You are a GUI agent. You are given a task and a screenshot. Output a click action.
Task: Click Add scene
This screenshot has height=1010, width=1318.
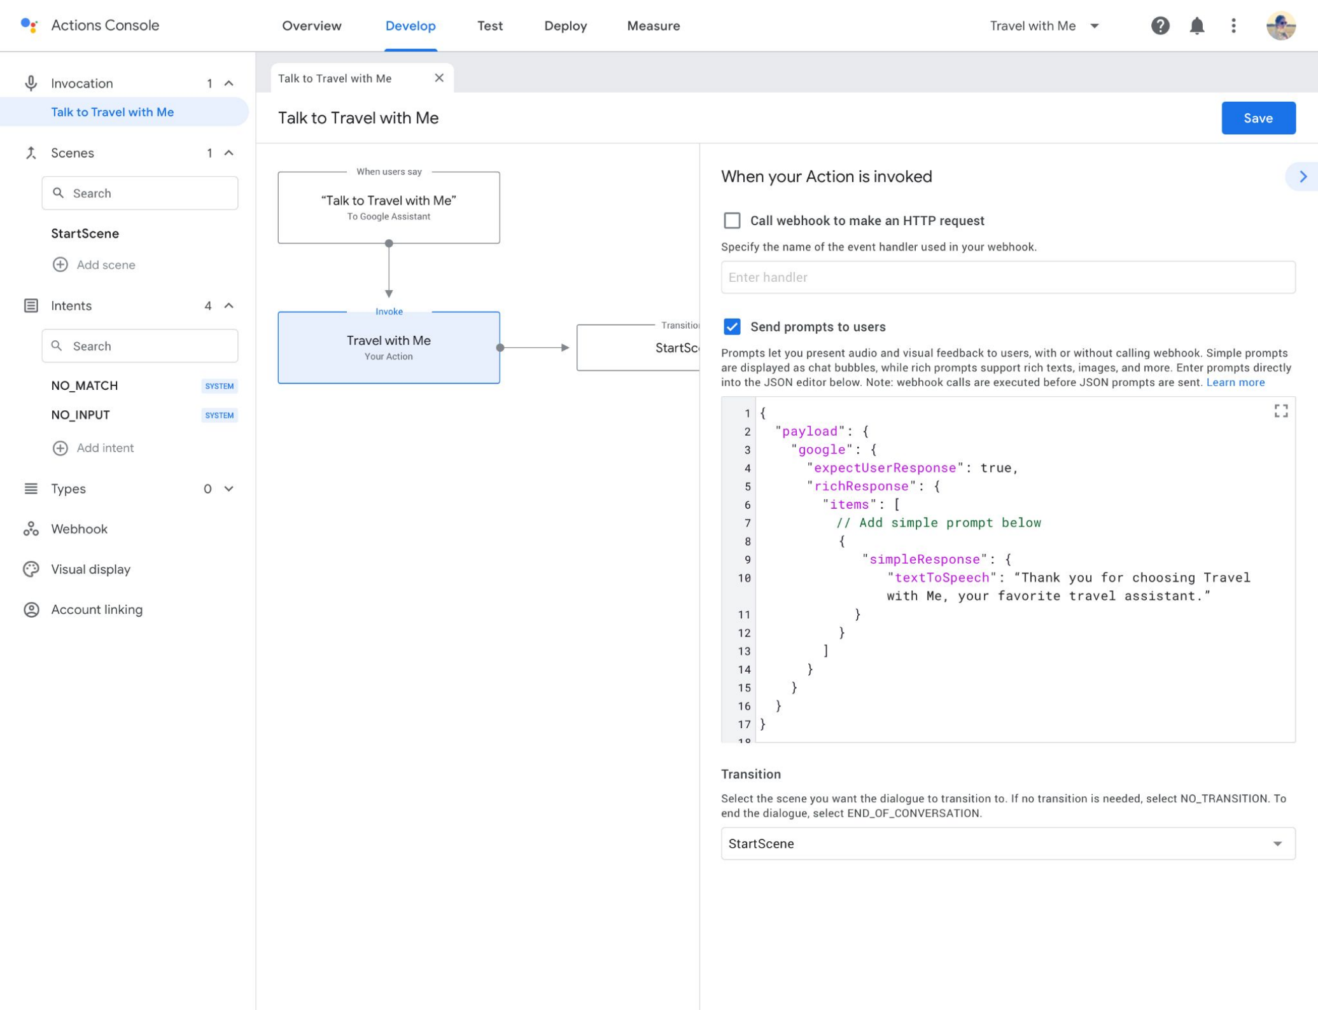click(x=106, y=265)
